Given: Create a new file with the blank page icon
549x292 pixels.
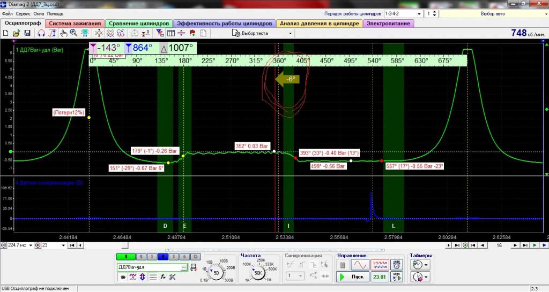Looking at the screenshot, I should [x=5, y=33].
